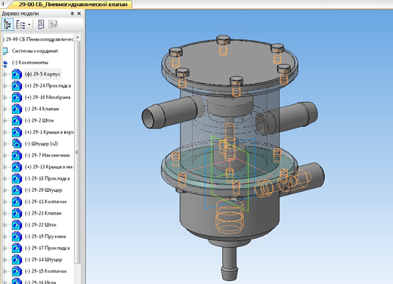Click the Системы координат node icon

(x=5, y=51)
